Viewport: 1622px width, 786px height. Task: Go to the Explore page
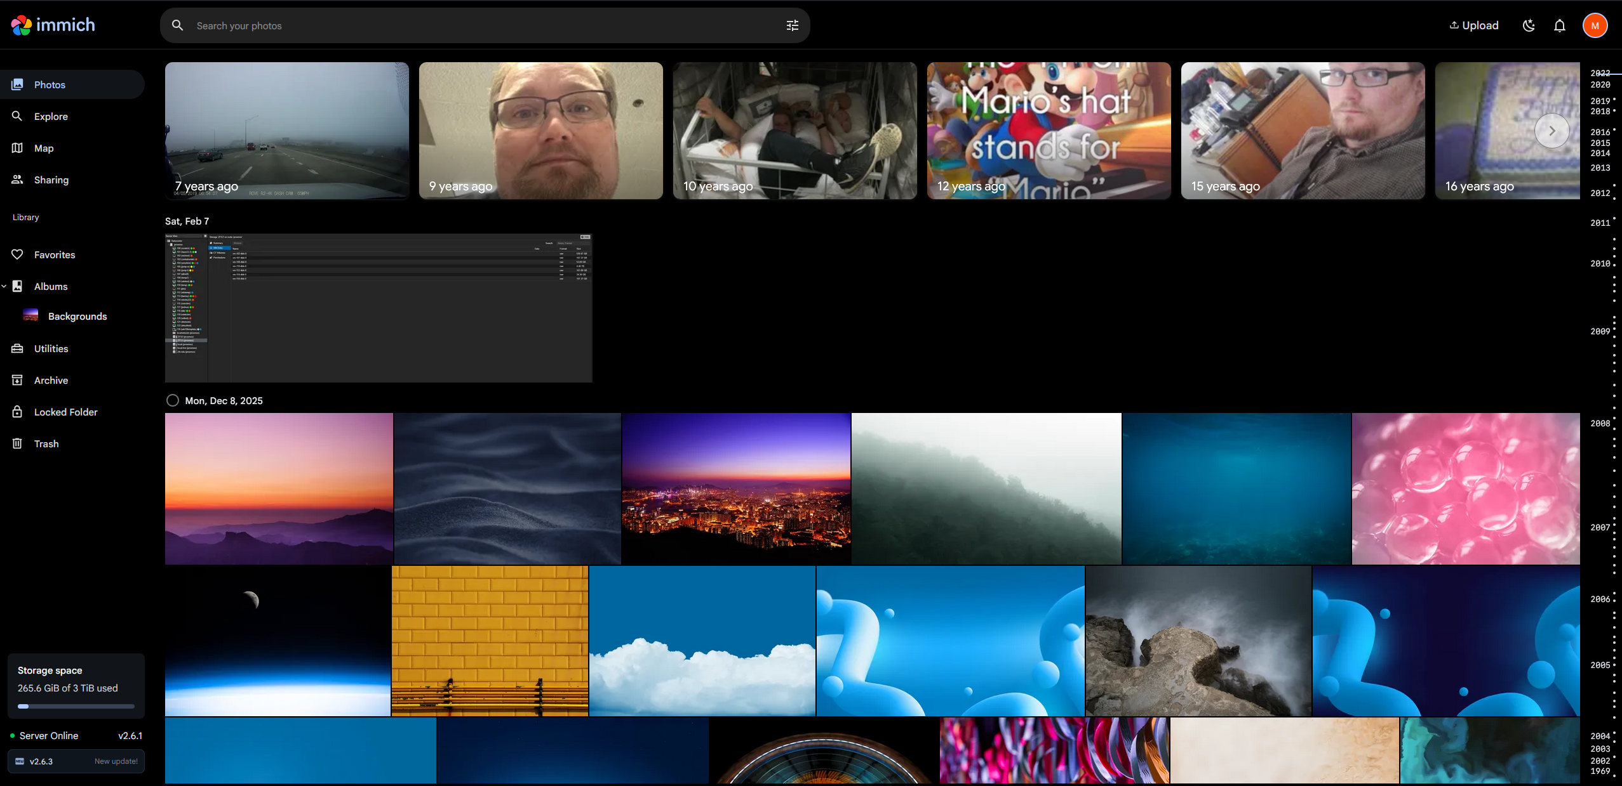(51, 116)
